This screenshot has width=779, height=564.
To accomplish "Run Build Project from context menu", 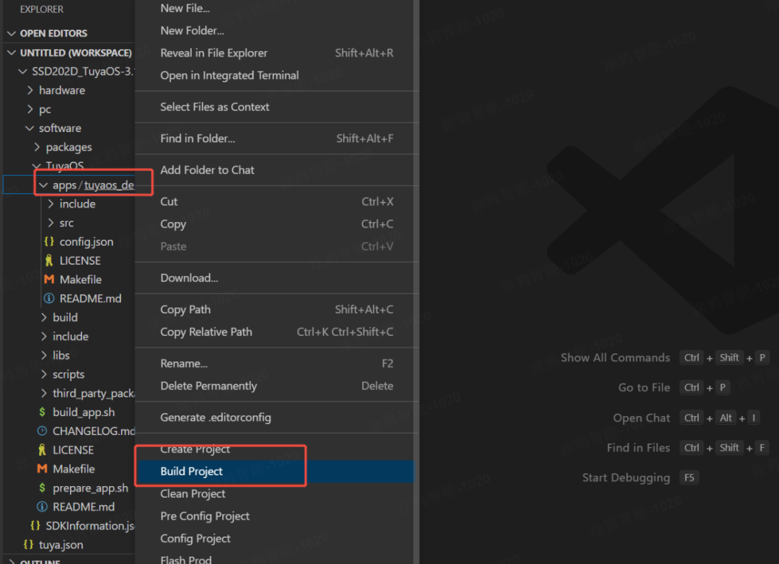I will (x=276, y=471).
